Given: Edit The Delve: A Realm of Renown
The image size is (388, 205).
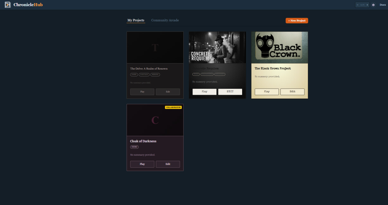Looking at the screenshot, I should [x=168, y=92].
